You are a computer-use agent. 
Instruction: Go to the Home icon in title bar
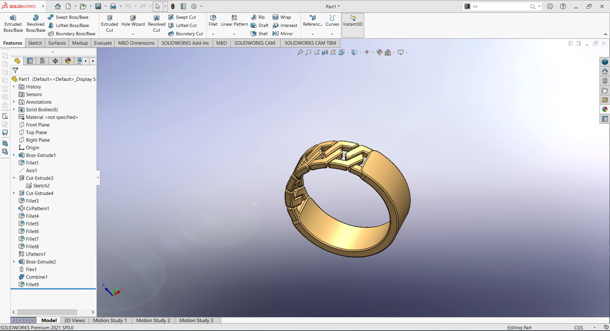(x=58, y=6)
